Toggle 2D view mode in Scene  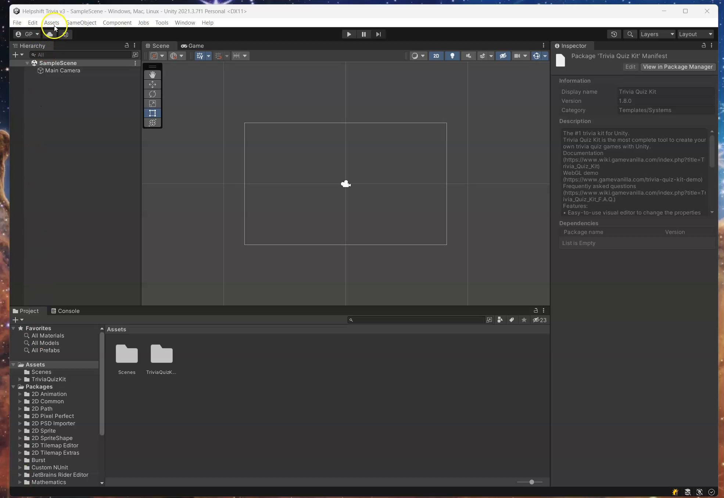pos(436,56)
